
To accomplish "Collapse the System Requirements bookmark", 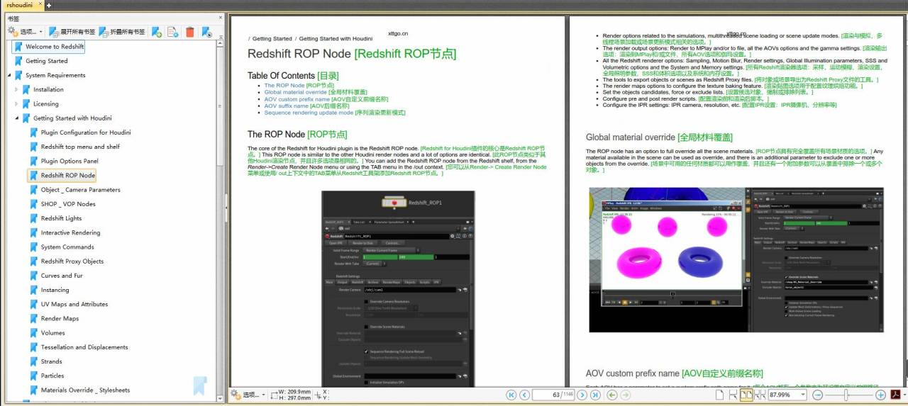I will tap(9, 75).
